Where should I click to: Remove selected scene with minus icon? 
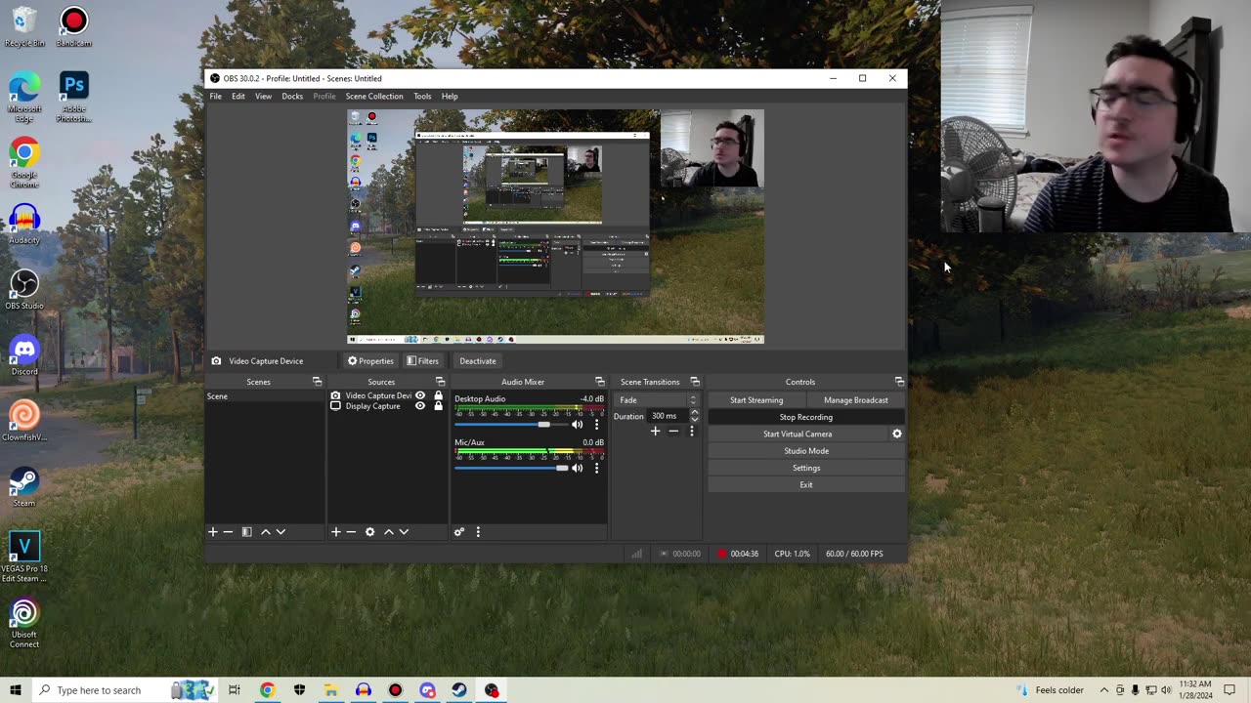228,532
